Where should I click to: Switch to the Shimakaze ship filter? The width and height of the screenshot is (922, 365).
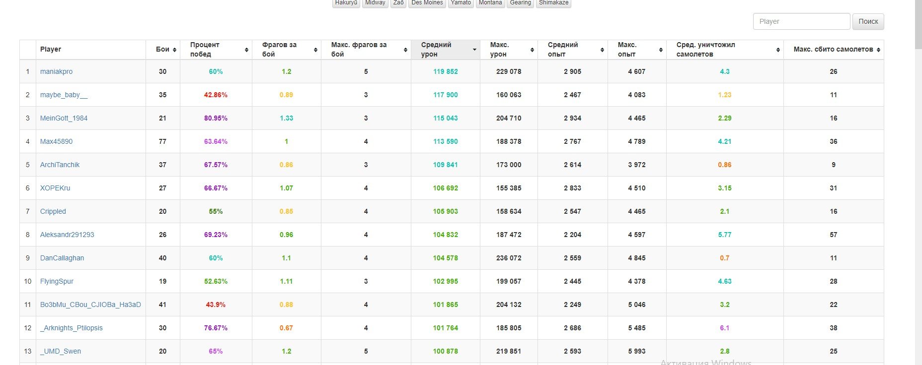553,3
